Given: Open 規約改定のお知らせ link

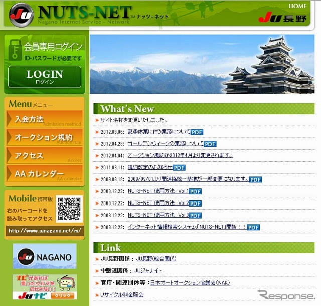Looking at the screenshot, I should click(150, 167).
